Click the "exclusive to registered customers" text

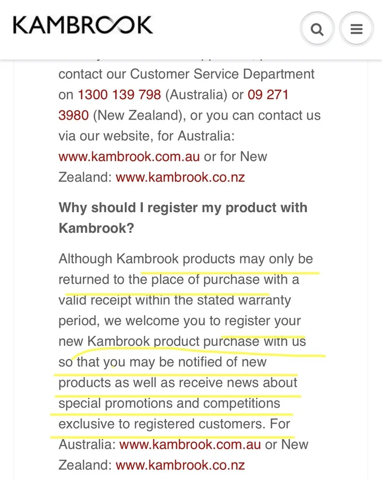click(161, 424)
